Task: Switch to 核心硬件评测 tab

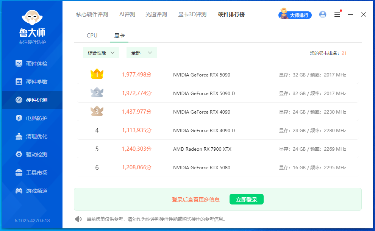Action: (92, 15)
